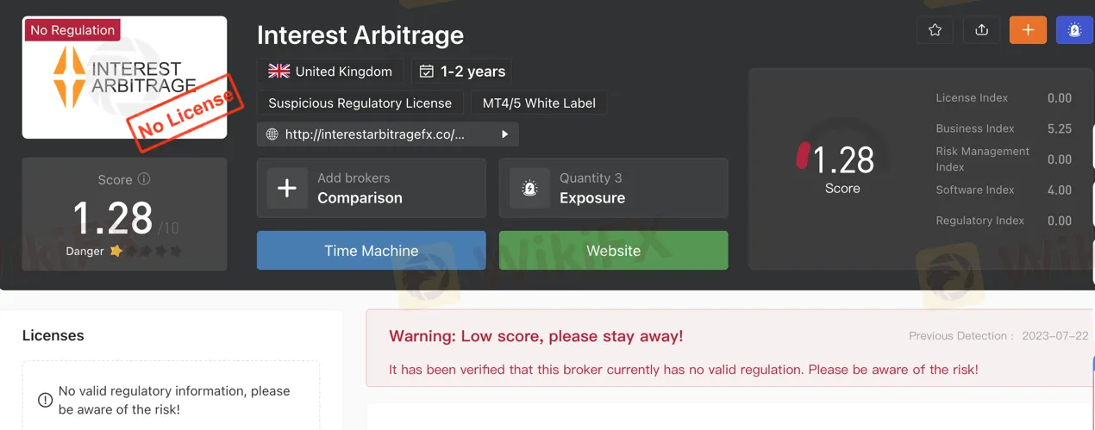Click the orange plus button

click(1028, 30)
